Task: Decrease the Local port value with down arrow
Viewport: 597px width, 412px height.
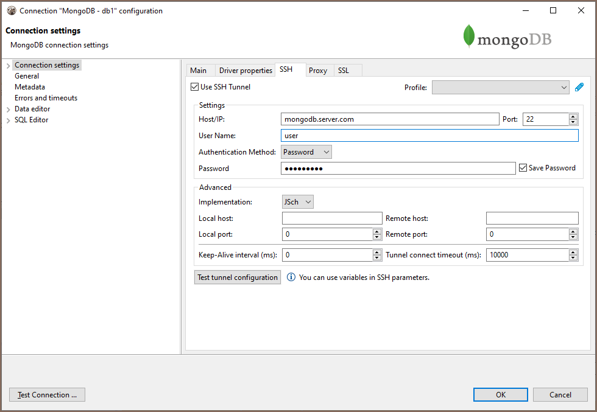Action: point(377,237)
